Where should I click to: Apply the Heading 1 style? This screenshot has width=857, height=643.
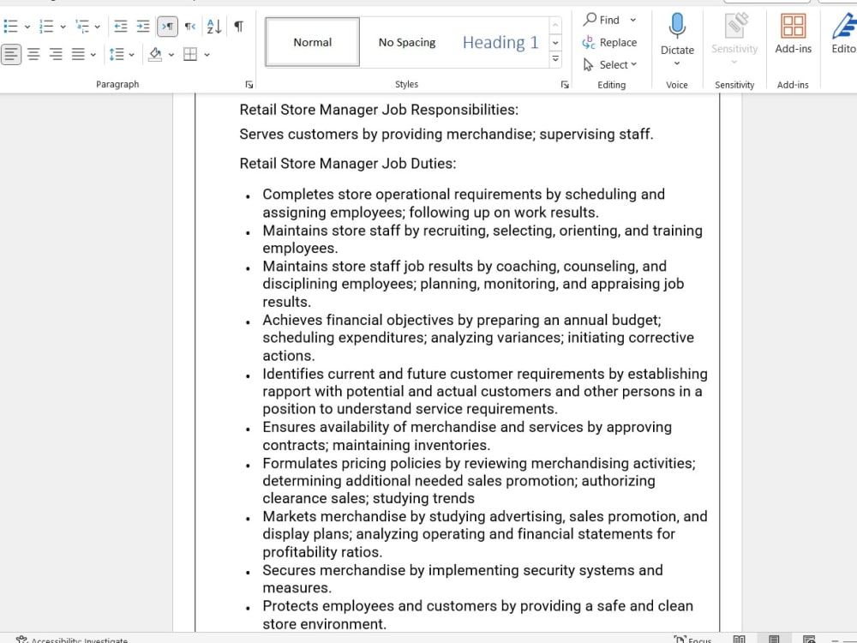coord(500,41)
